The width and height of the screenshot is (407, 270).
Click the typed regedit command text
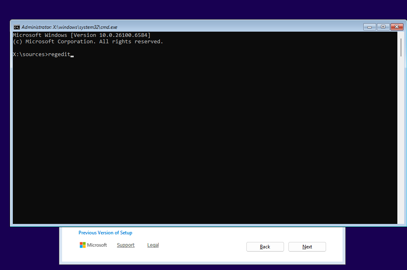tap(59, 54)
